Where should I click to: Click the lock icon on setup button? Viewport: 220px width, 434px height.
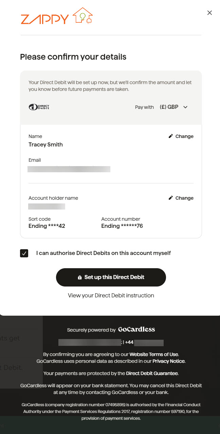(80, 277)
